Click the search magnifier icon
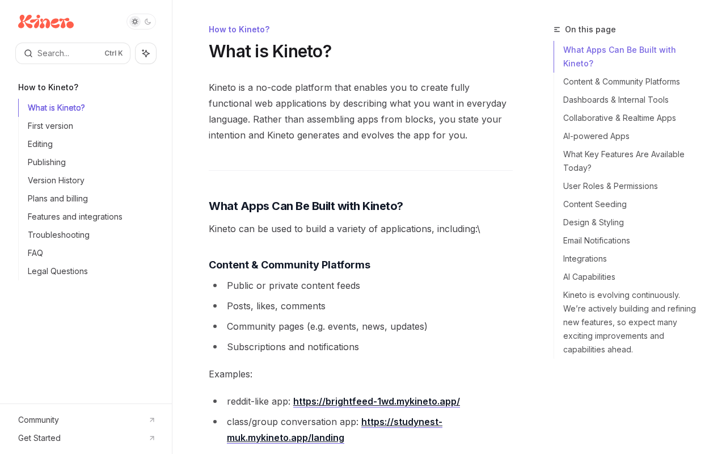The height and width of the screenshot is (454, 726). coord(28,53)
